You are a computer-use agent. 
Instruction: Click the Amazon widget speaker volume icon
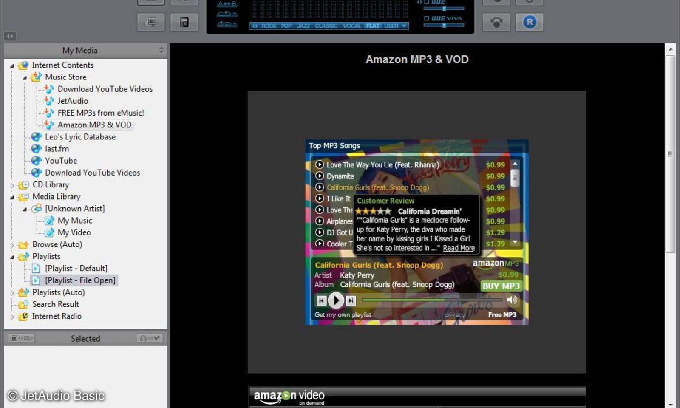pos(512,300)
